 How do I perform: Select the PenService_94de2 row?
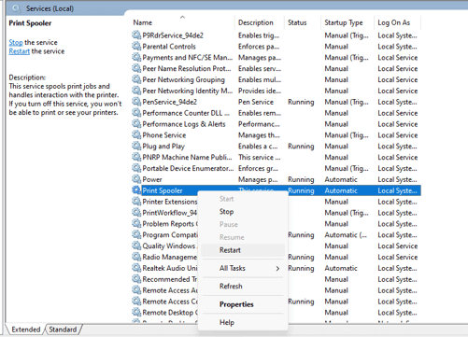[276, 102]
